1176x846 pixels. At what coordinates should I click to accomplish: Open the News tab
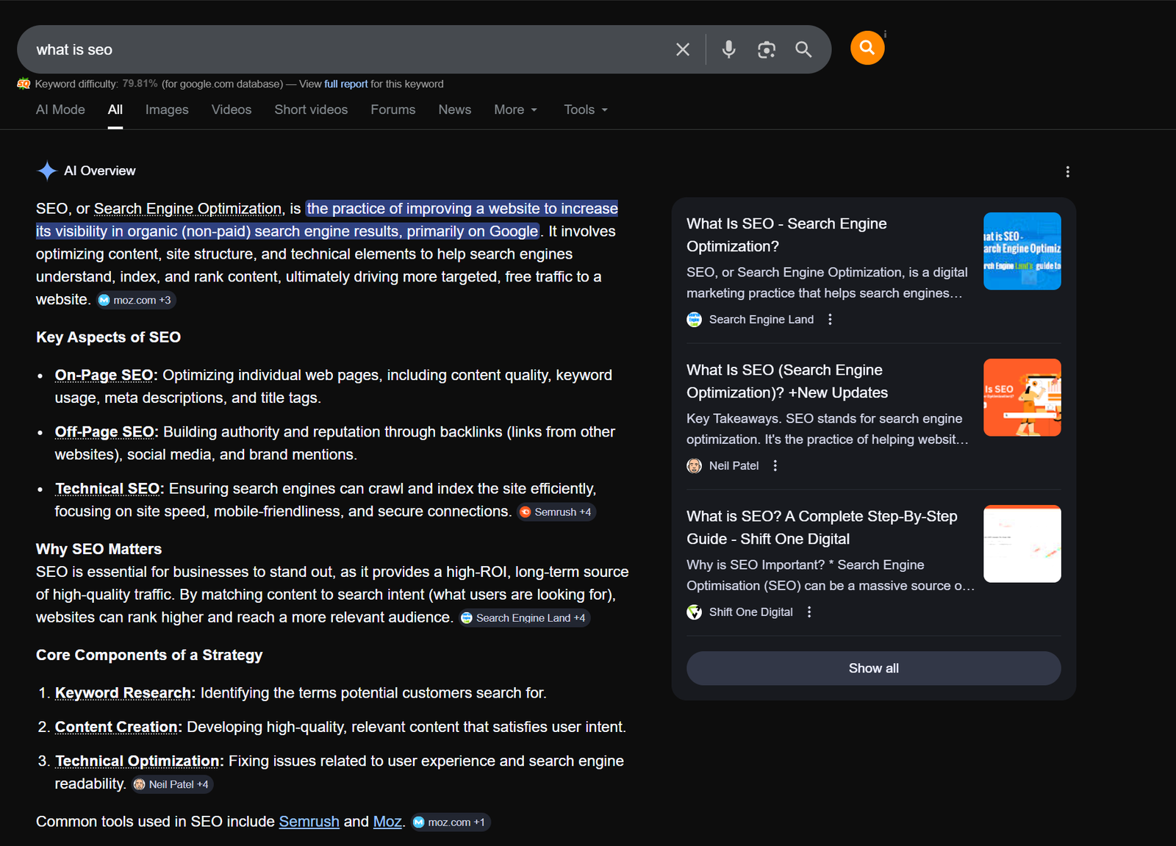[x=455, y=110]
